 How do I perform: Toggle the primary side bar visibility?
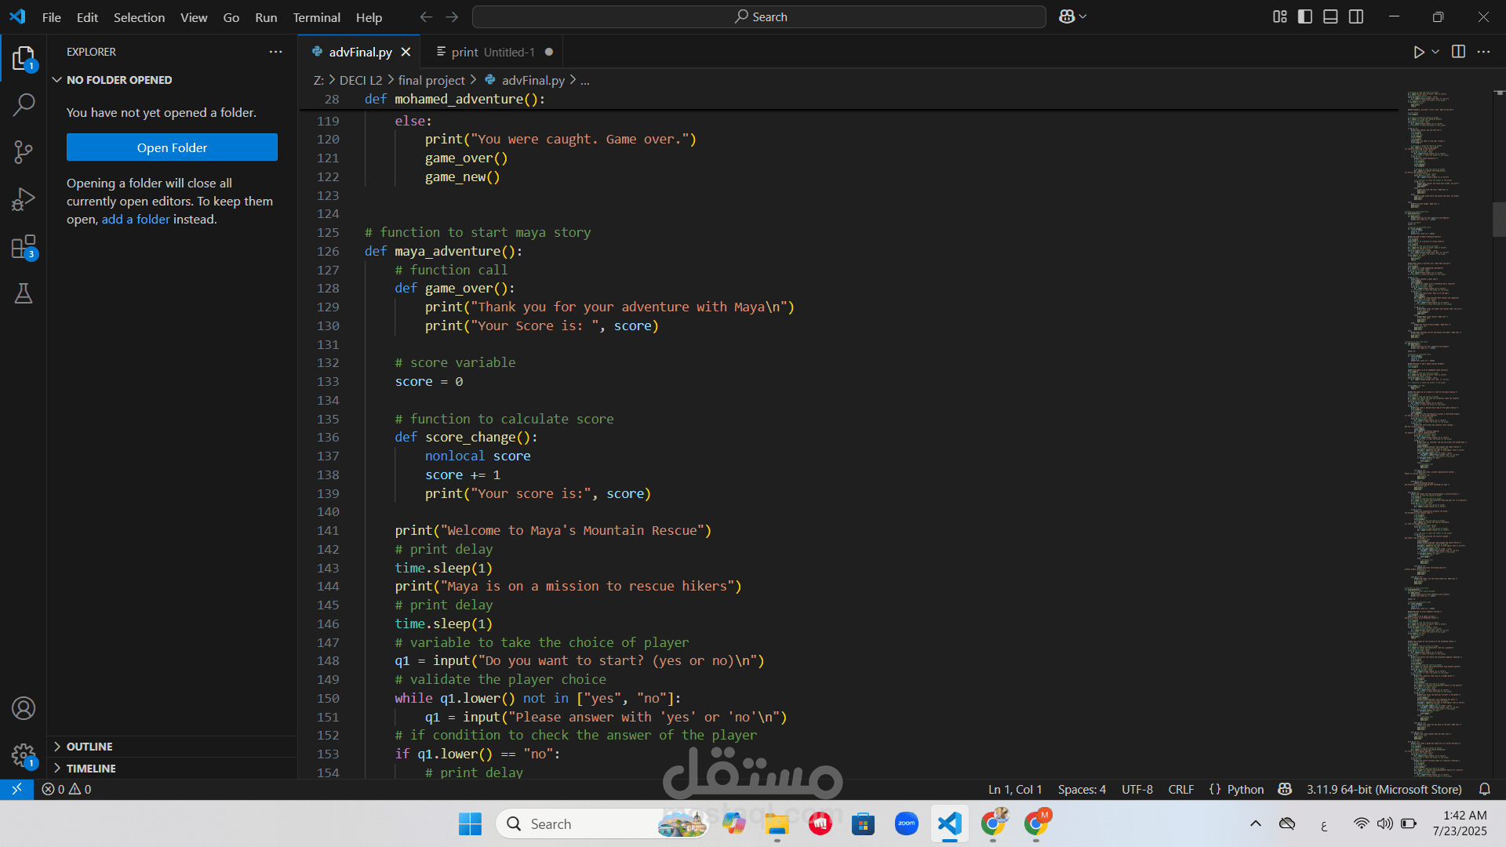[1305, 16]
